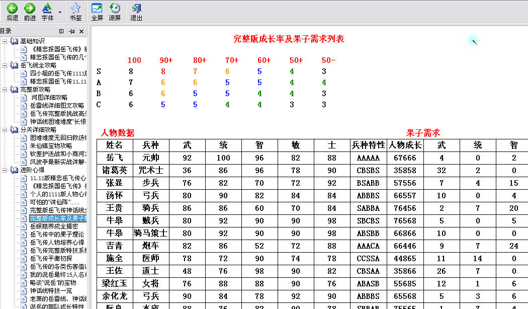Click the 完整版攻略 book icon
The image size is (528, 309).
(x=14, y=90)
